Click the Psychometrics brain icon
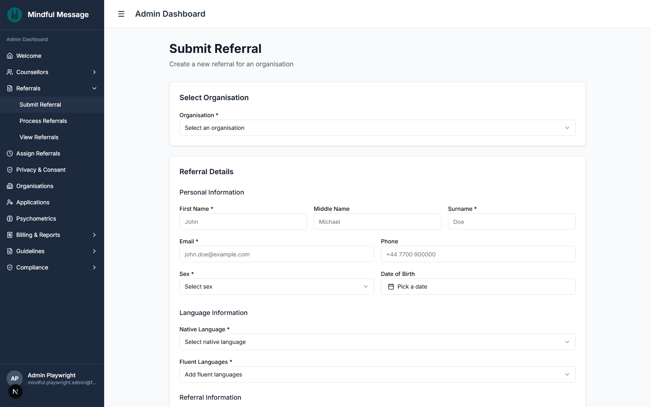 coord(10,219)
